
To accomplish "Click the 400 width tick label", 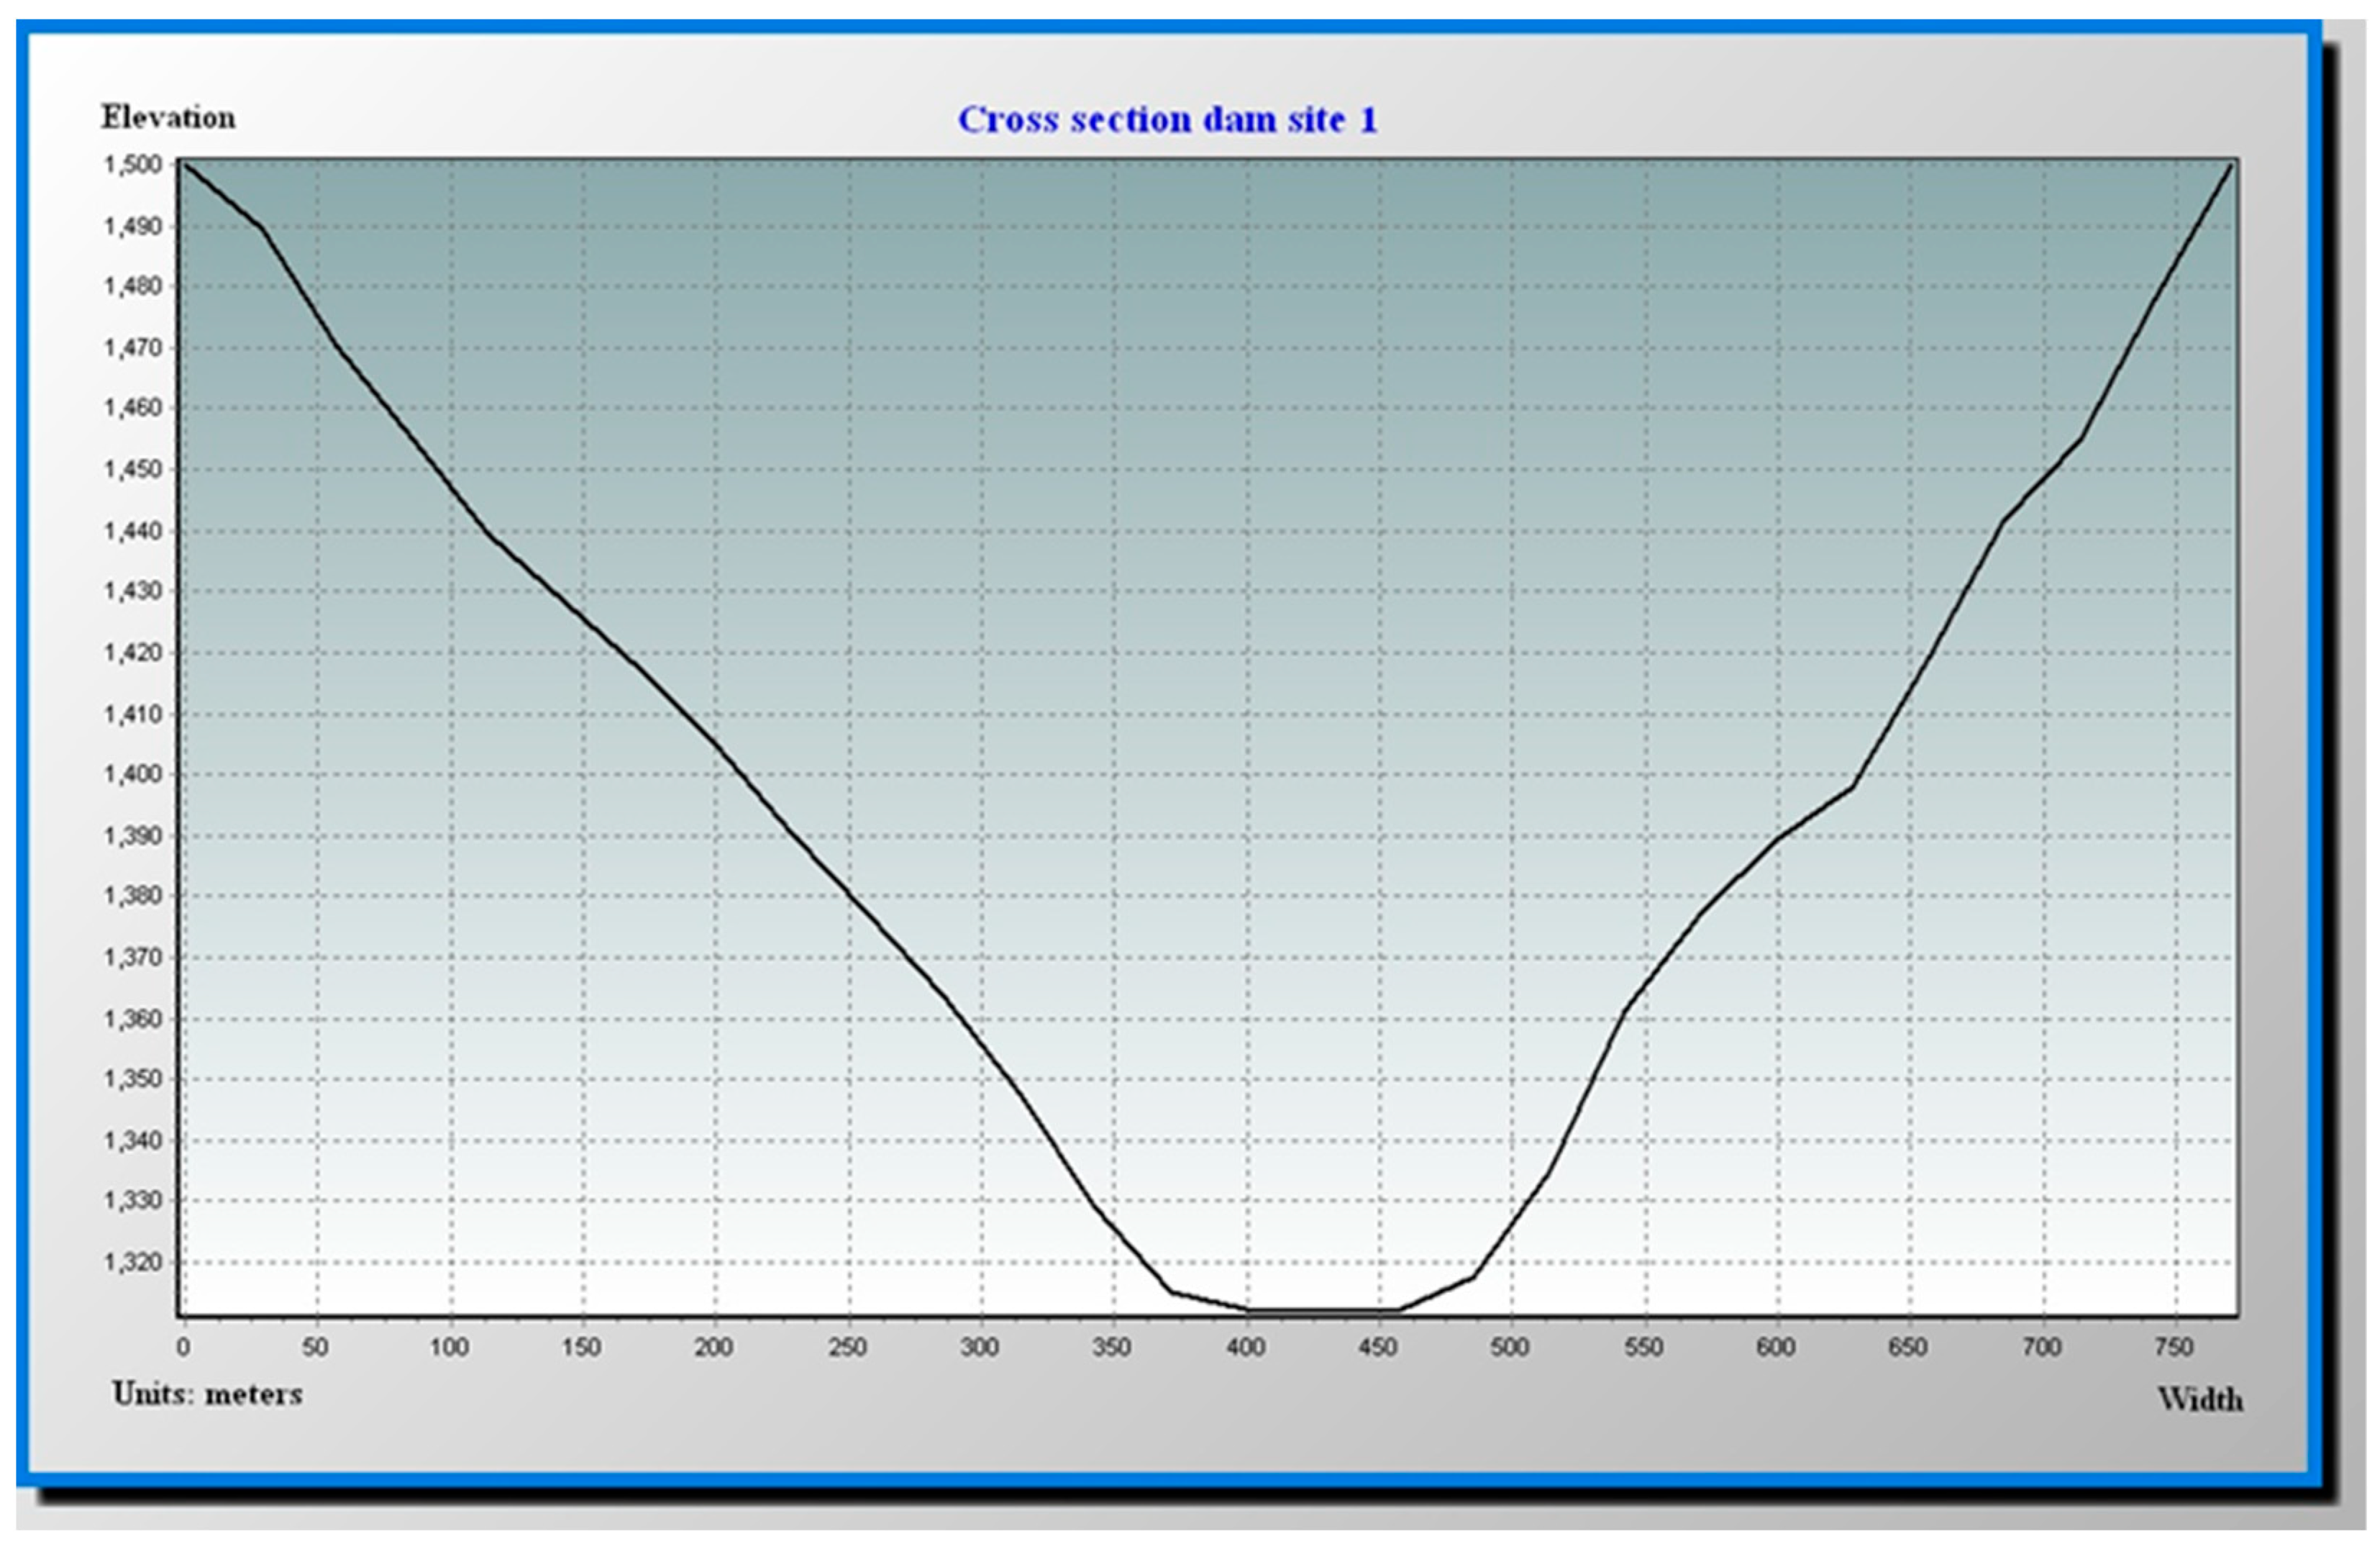I will tap(1246, 1348).
